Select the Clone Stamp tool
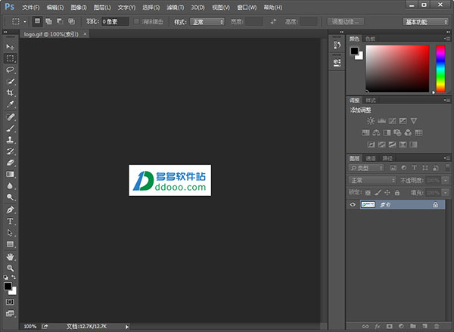This screenshot has height=332, width=454. click(x=10, y=140)
